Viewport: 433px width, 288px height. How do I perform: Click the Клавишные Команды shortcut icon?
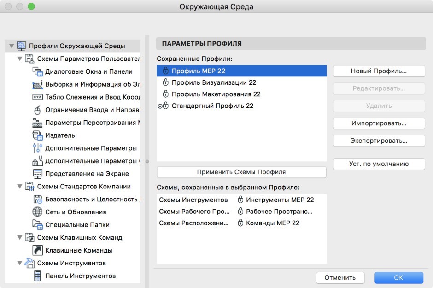coord(38,251)
